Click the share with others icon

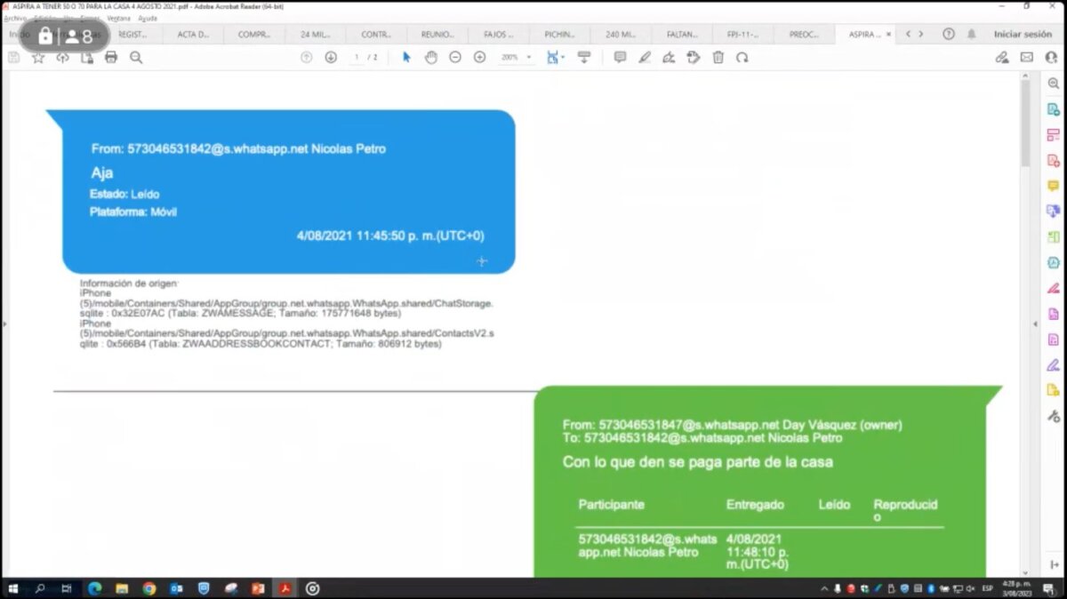pyautogui.click(x=1050, y=57)
